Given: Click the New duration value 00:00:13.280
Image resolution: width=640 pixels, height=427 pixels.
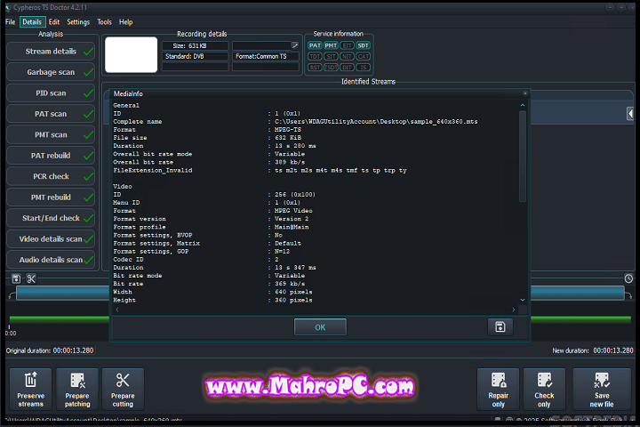Looking at the screenshot, I should pyautogui.click(x=613, y=350).
